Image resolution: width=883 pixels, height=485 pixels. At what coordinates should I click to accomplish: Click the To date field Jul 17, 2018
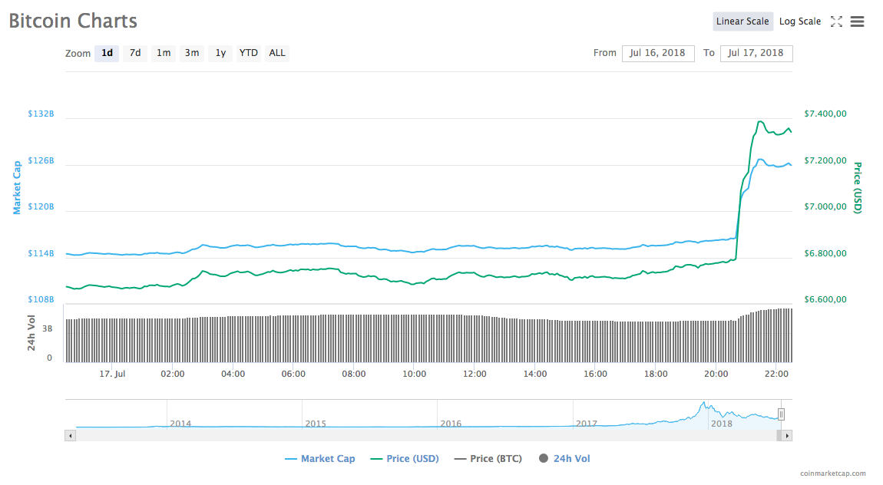click(x=756, y=53)
